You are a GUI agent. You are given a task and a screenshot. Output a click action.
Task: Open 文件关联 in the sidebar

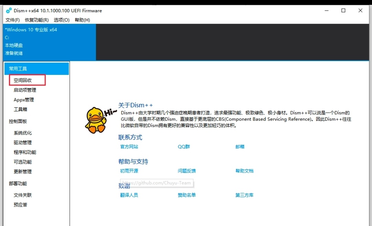pyautogui.click(x=22, y=195)
